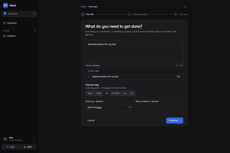This screenshot has width=230, height=153.
Task: Choose 30m time per day
Action: (x=90, y=93)
